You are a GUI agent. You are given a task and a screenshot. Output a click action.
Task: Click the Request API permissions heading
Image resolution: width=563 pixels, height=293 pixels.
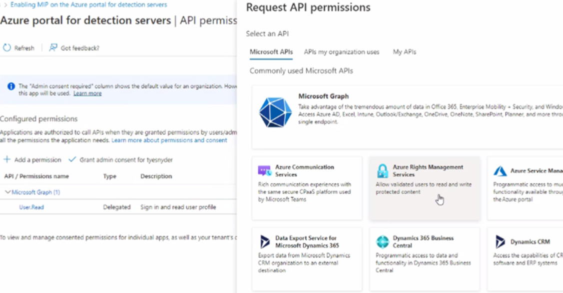(x=308, y=7)
